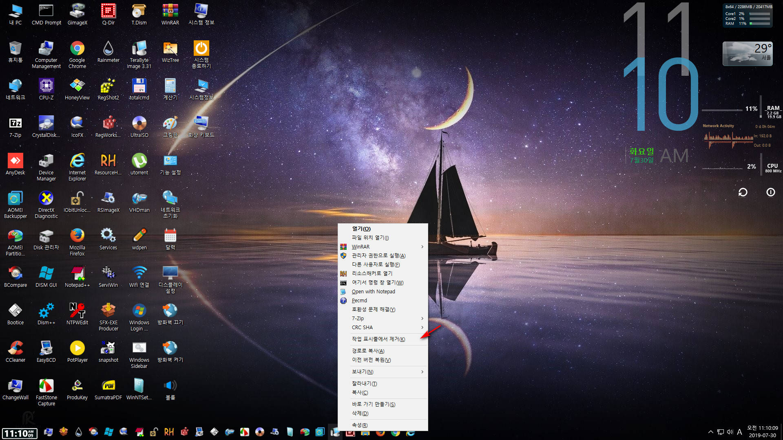Open the totalcmd desktop icon
Screen dimensions: 783x440
tap(139, 89)
